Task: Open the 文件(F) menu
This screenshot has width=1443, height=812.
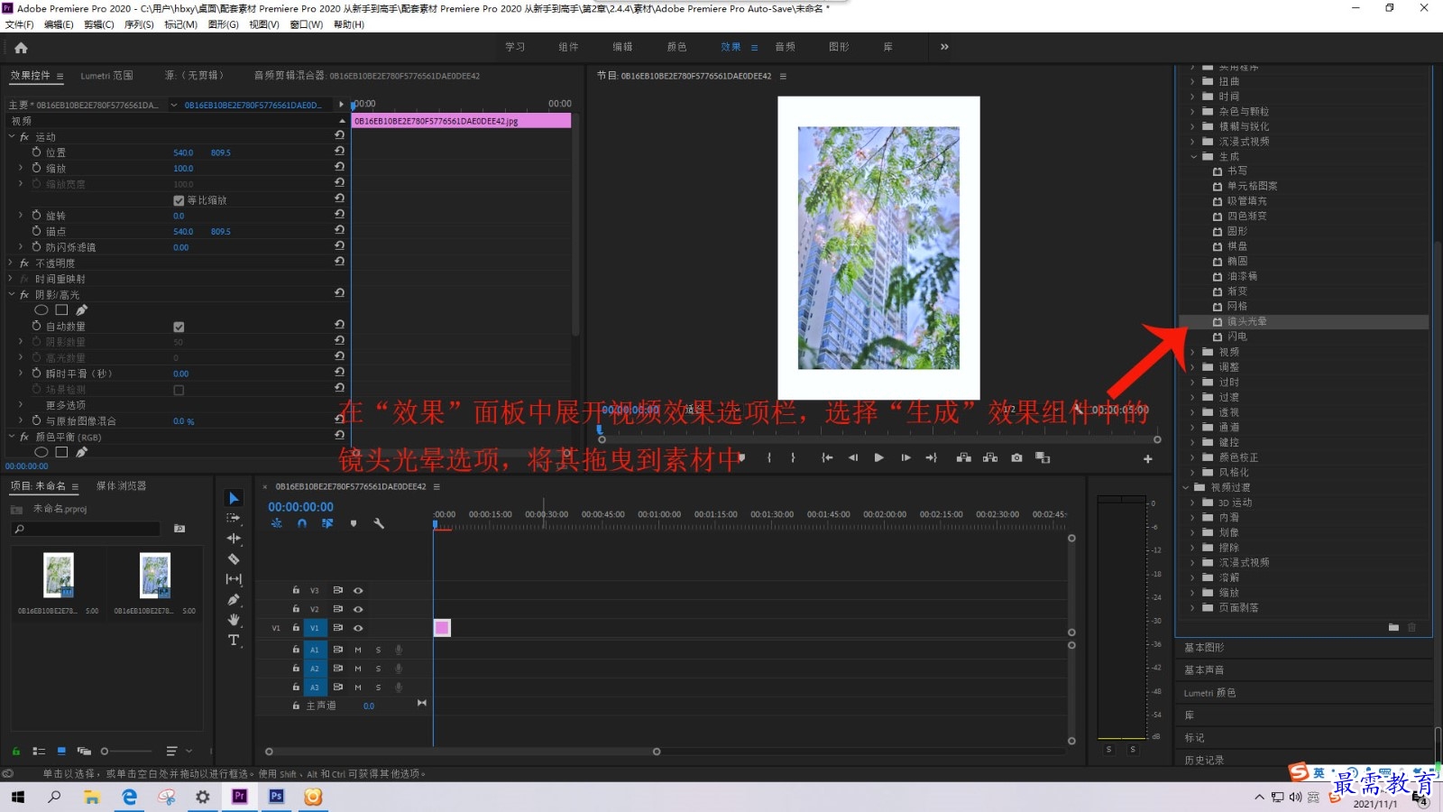Action: point(19,24)
